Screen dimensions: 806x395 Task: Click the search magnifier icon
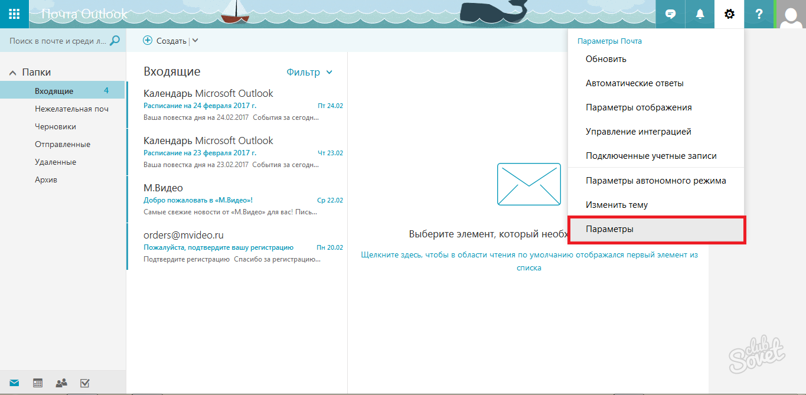(x=115, y=41)
